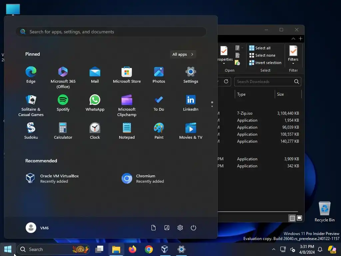The width and height of the screenshot is (341, 256).
Task: Select the row with 108,557 KB size
Action: click(259, 134)
